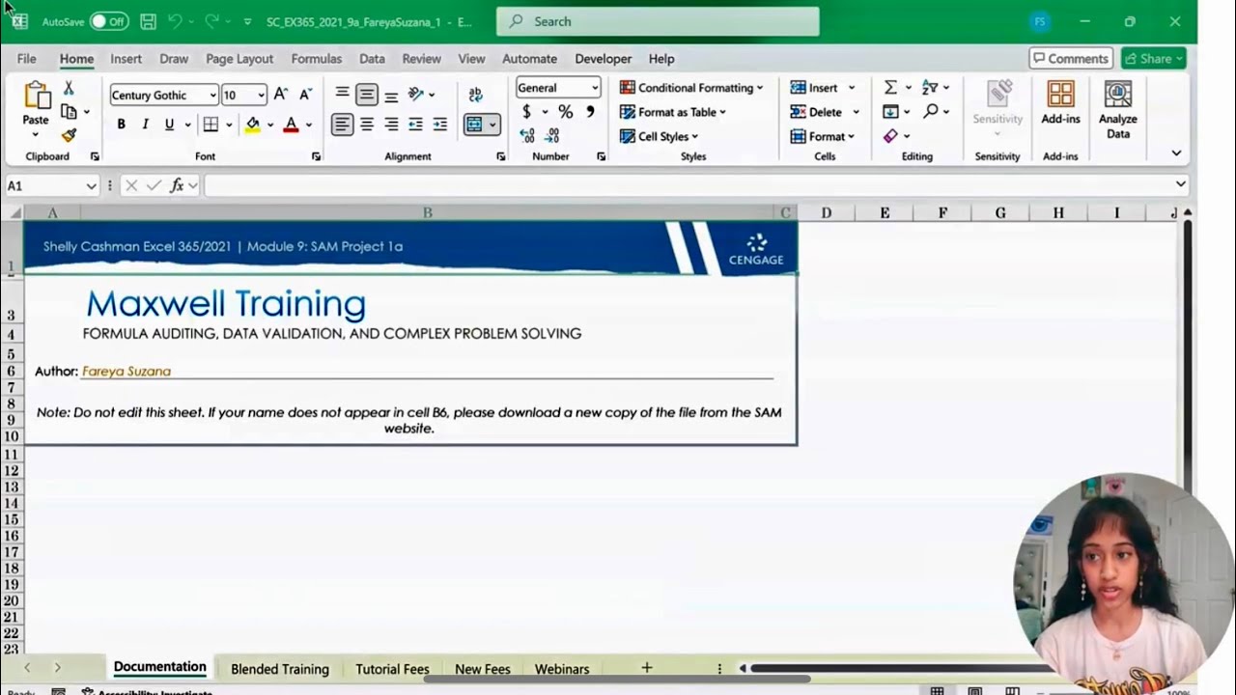This screenshot has width=1236, height=695.
Task: Apply Comma Style icon
Action: [590, 112]
